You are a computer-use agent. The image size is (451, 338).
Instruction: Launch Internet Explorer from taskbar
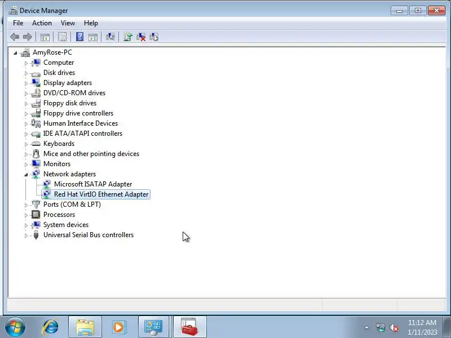51,327
